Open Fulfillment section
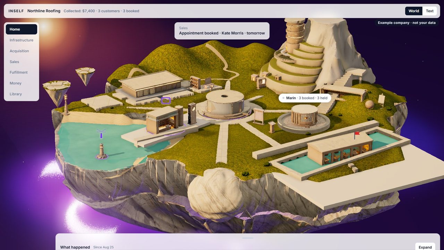The width and height of the screenshot is (444, 250). pyautogui.click(x=22, y=72)
